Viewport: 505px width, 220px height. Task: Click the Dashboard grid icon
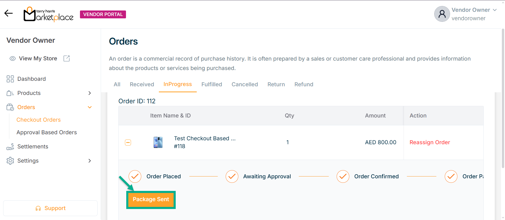pos(10,79)
